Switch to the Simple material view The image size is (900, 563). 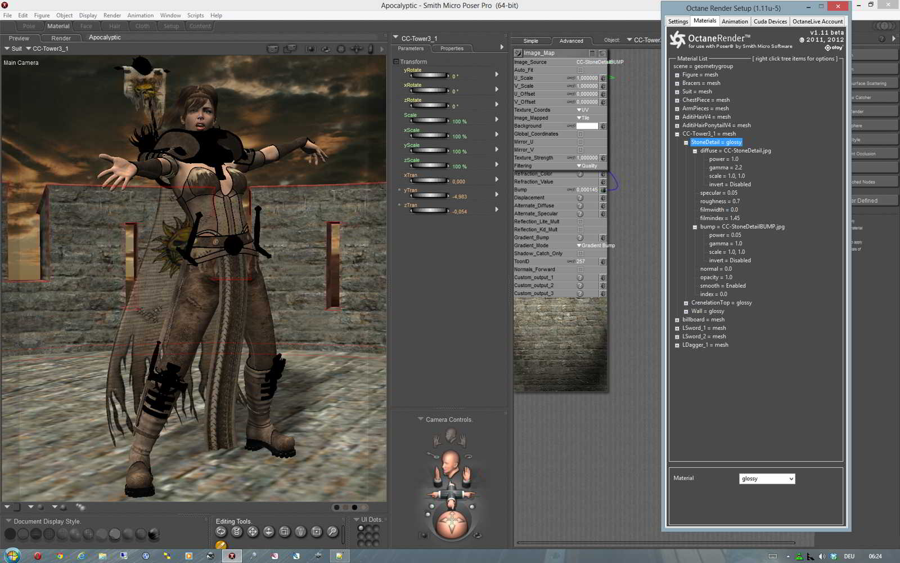[x=530, y=41]
